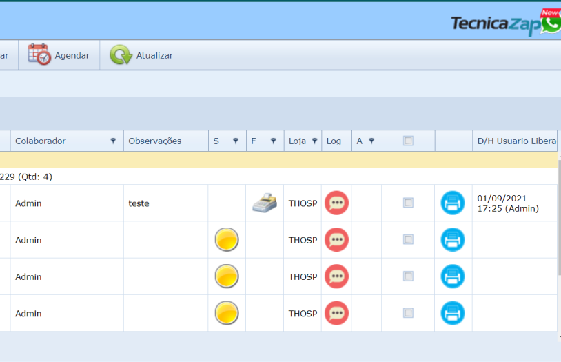Open the log chat icon in the third row
Screen dimensions: 561x362
pos(336,276)
